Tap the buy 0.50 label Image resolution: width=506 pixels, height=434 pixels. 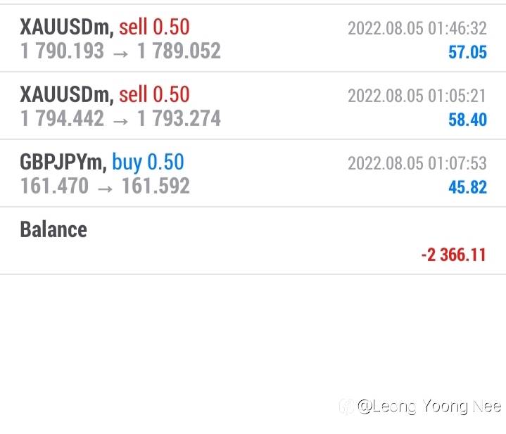click(x=148, y=162)
